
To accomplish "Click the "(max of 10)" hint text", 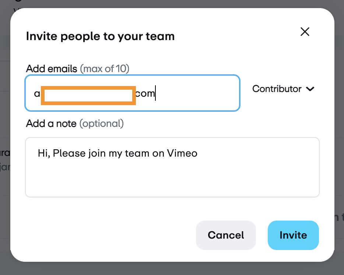I will tap(105, 68).
